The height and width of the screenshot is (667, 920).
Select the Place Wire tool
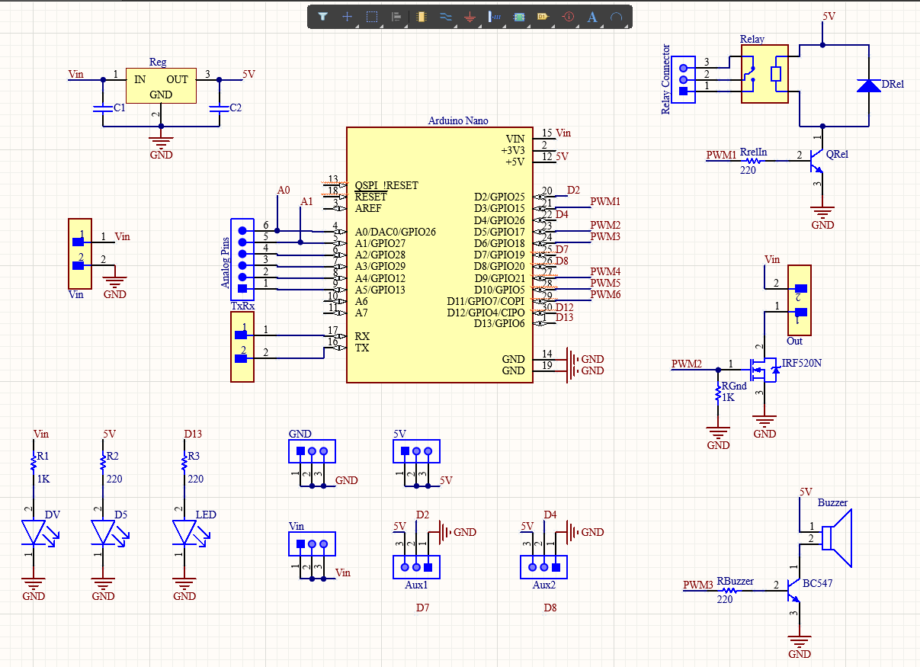[446, 16]
